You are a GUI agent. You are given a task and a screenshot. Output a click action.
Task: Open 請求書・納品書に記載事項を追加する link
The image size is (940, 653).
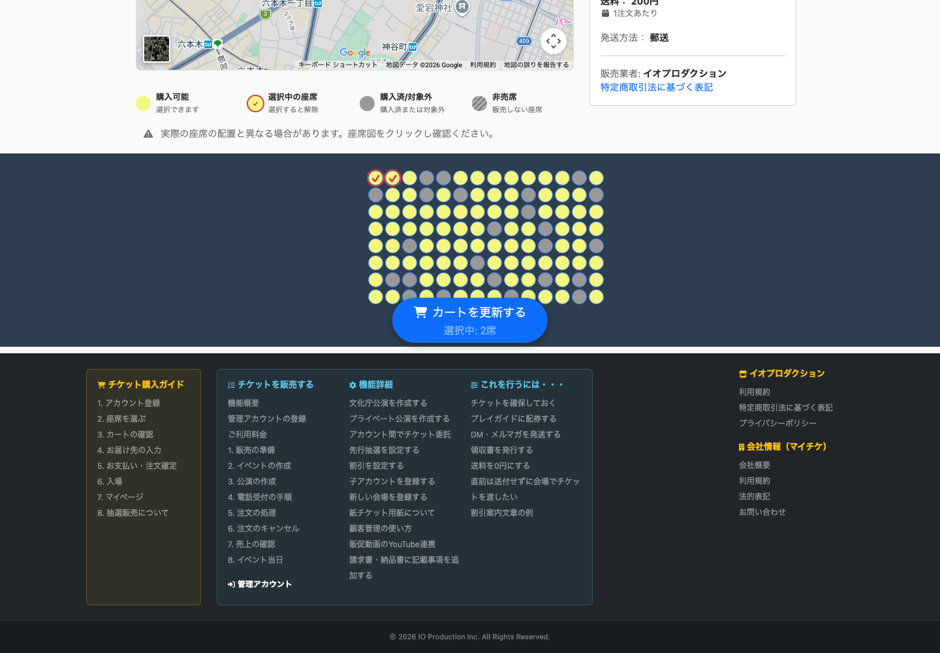click(404, 568)
